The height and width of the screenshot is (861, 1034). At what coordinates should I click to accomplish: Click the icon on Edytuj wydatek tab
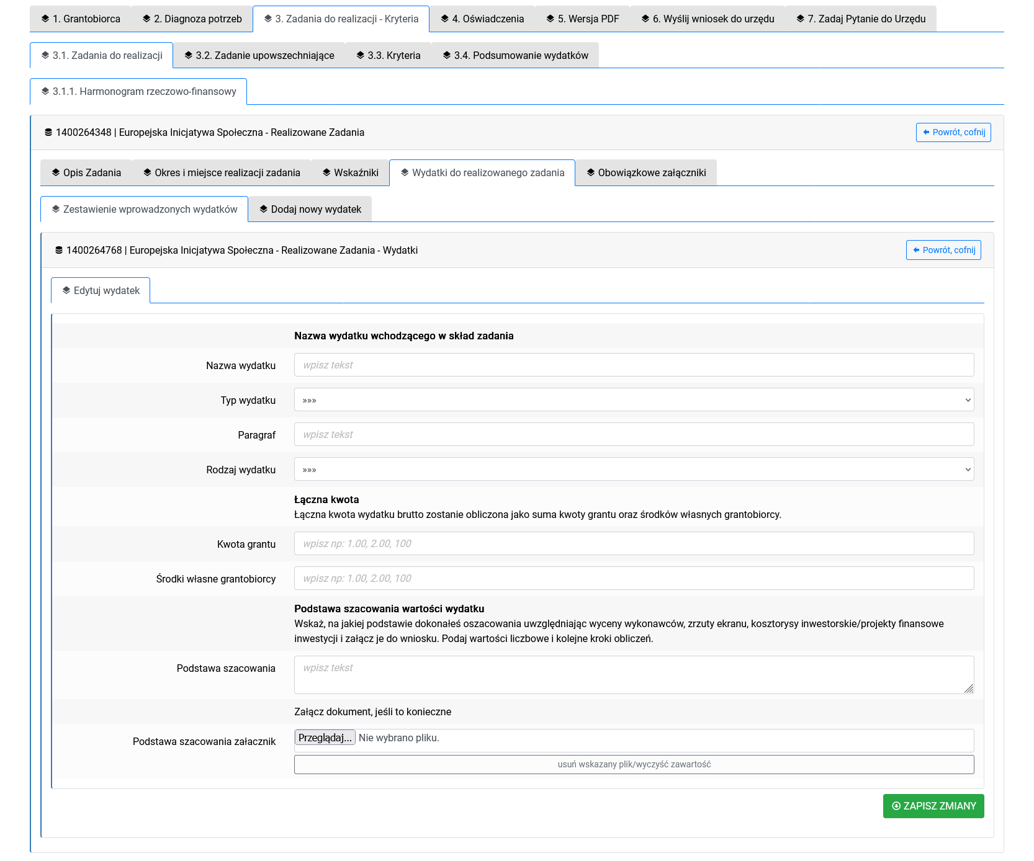66,290
